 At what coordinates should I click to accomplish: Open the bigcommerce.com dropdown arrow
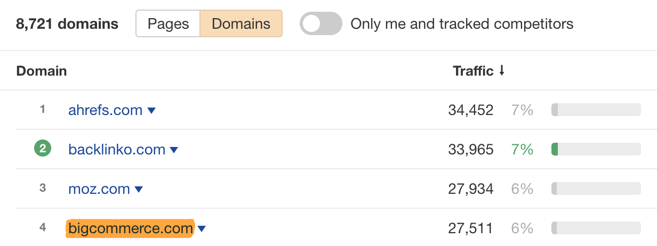click(x=202, y=229)
